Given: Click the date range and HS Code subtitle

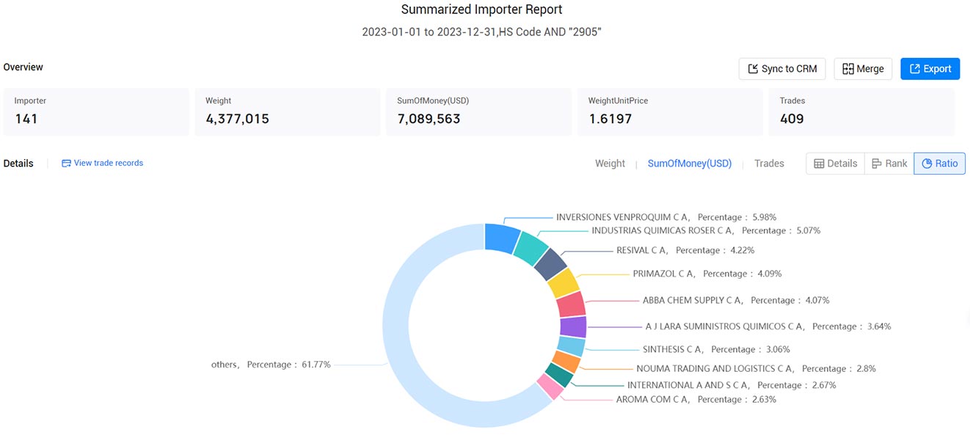Looking at the screenshot, I should pyautogui.click(x=482, y=32).
